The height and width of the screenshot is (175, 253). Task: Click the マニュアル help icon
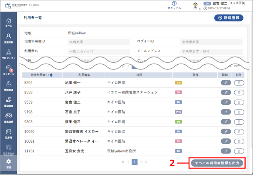(x=174, y=5)
